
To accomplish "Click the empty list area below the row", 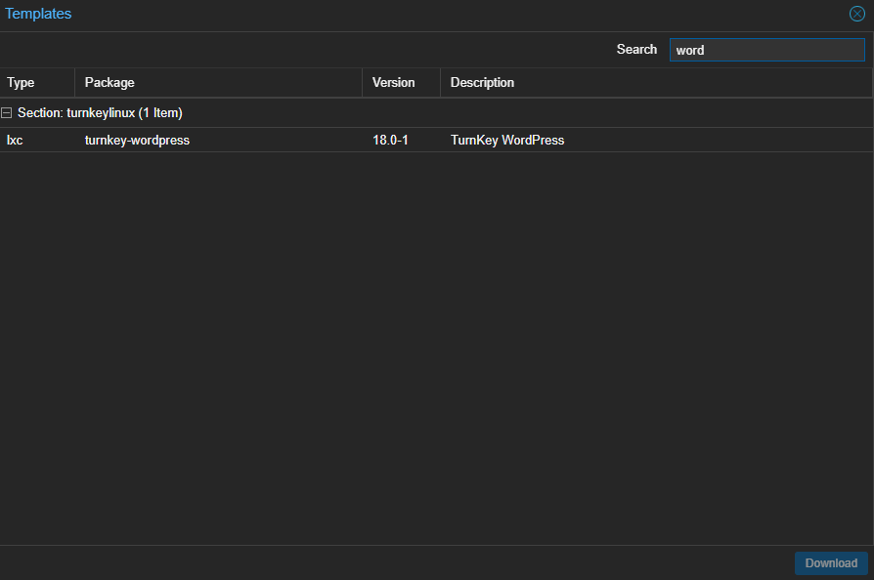I will (x=436, y=342).
